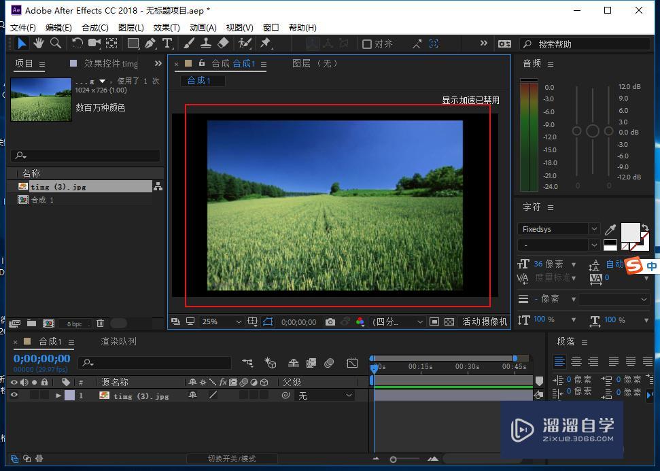
Task: Open the show channel RGB icon
Action: click(x=360, y=322)
